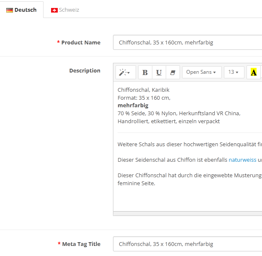The image size is (262, 256).
Task: Click the eraser remove-formatting icon
Action: (172, 72)
